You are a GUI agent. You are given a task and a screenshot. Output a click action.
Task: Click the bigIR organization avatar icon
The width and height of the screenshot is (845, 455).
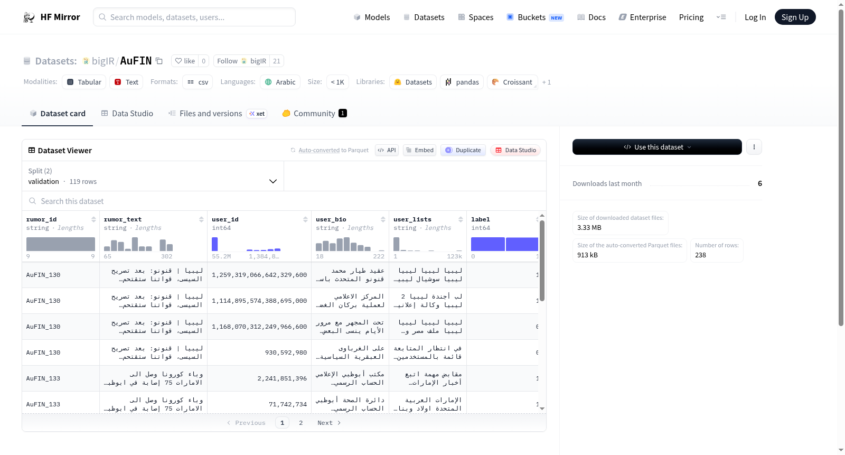[x=86, y=61]
